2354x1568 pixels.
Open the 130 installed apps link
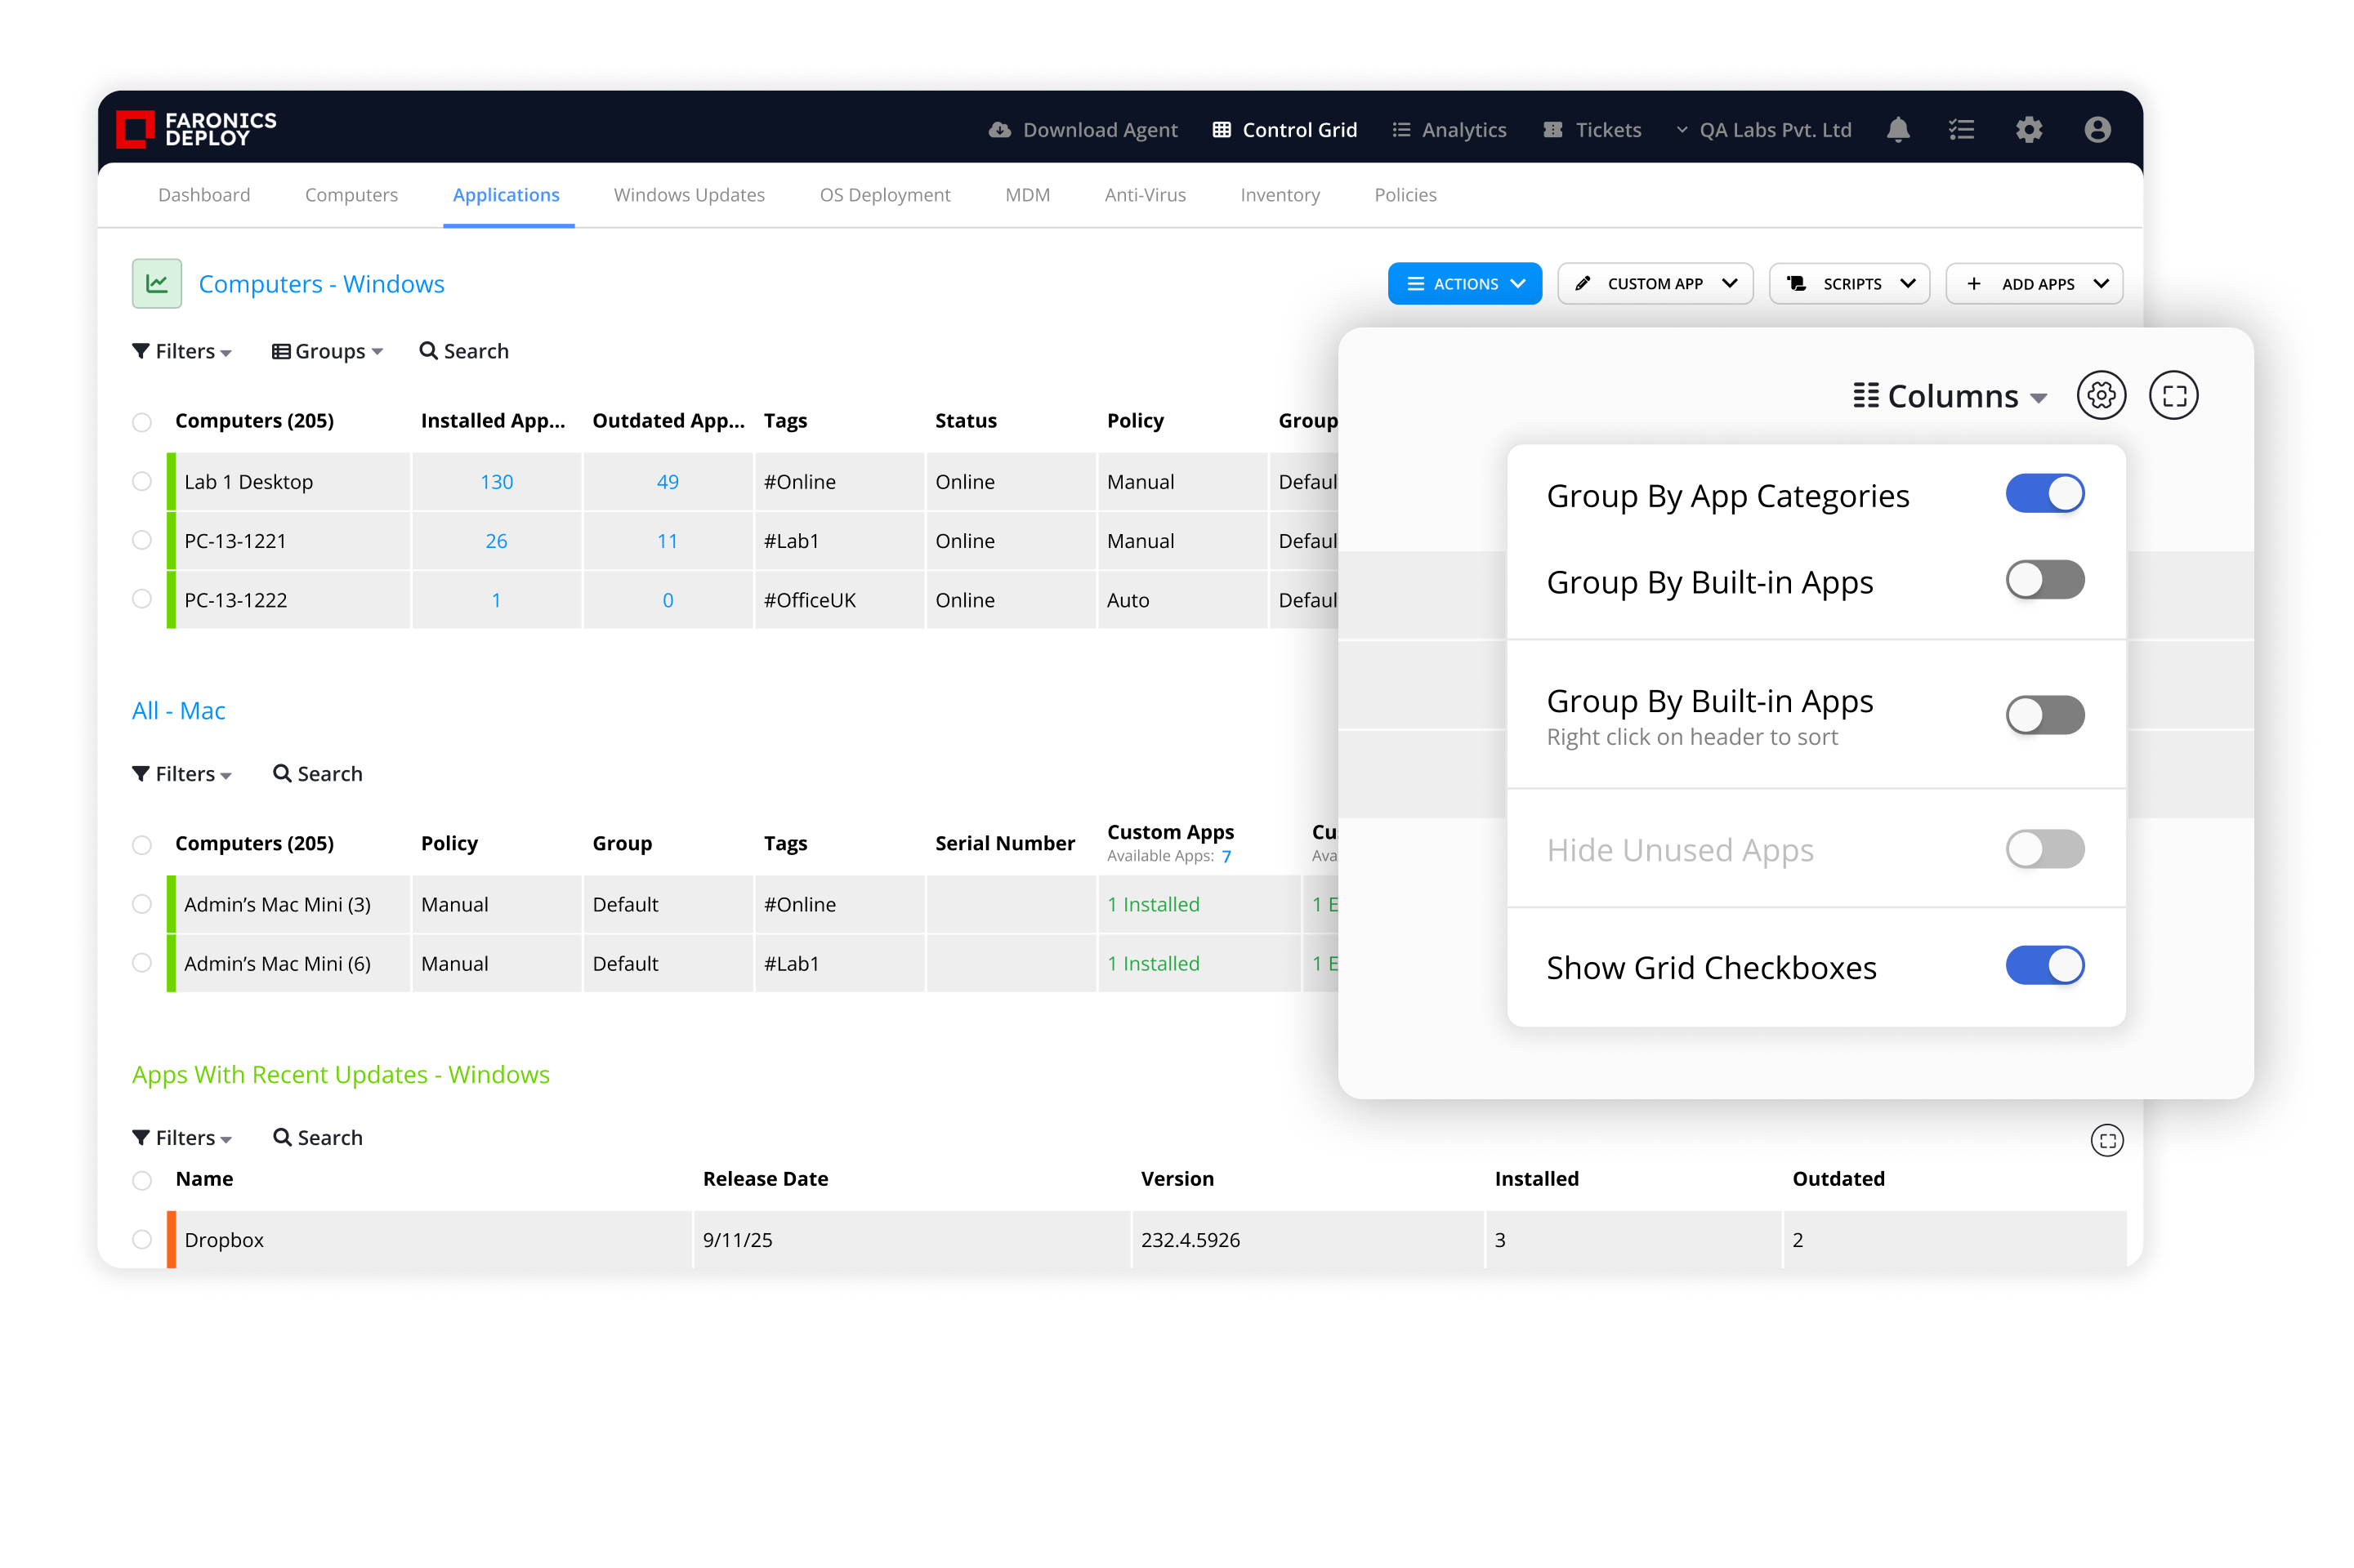(x=496, y=482)
